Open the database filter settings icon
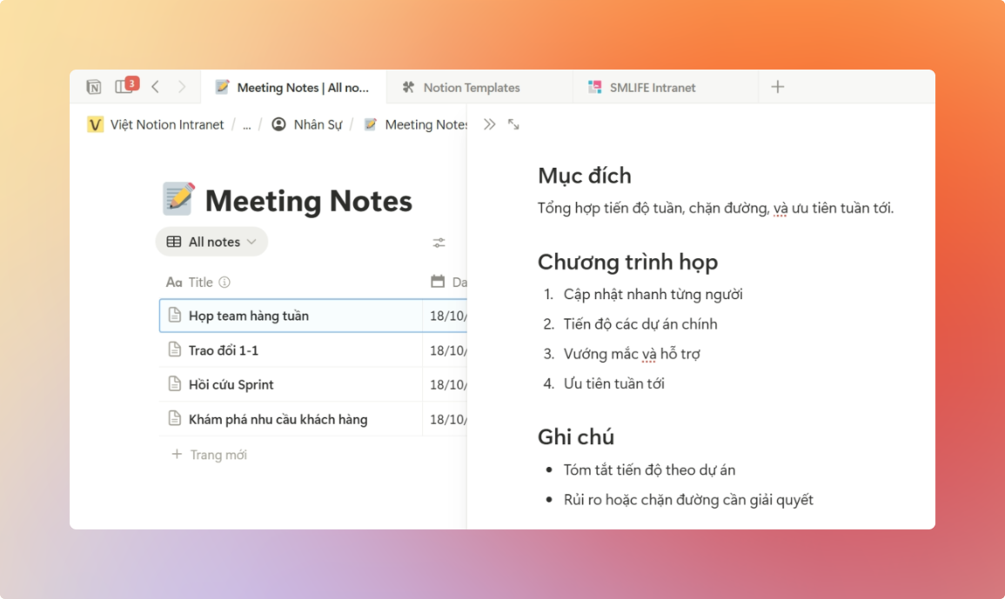The width and height of the screenshot is (1005, 599). [x=439, y=243]
